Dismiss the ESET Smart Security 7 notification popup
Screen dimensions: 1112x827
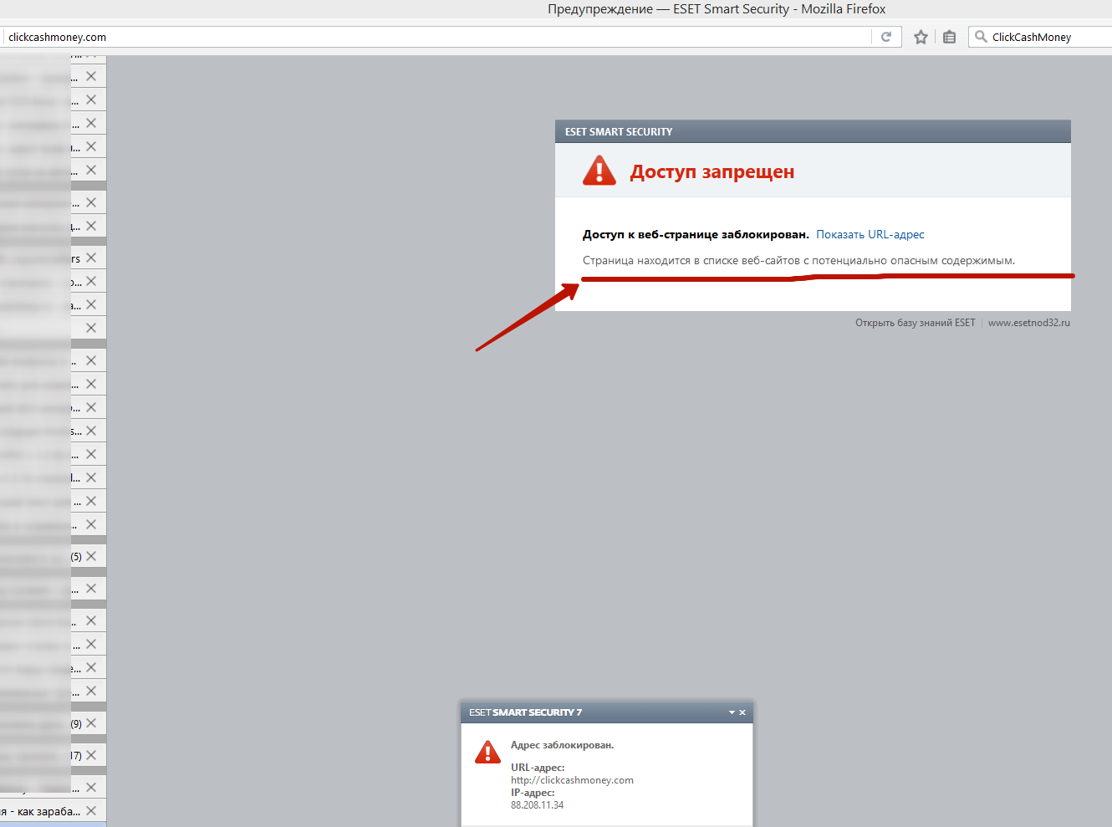(742, 712)
